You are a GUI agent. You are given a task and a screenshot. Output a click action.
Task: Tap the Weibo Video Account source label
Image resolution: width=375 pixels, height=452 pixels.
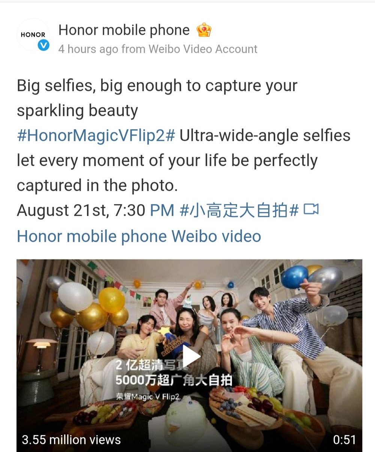[203, 49]
